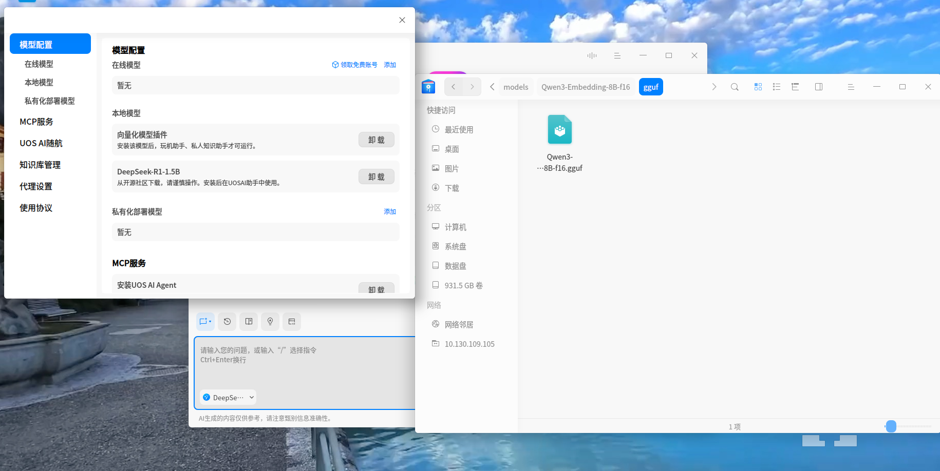Collapse breadcrumb path with left chevron
The height and width of the screenshot is (471, 940).
(x=492, y=87)
